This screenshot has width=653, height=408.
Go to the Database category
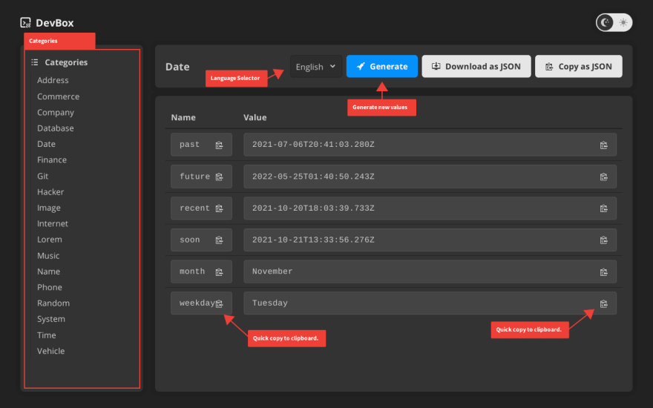click(56, 128)
